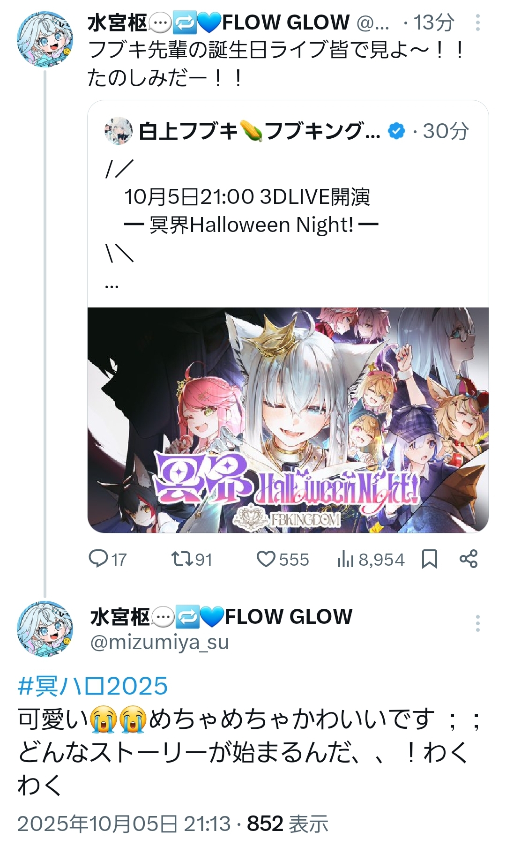Open the main tweet author's avatar
The height and width of the screenshot is (846, 506).
click(45, 629)
